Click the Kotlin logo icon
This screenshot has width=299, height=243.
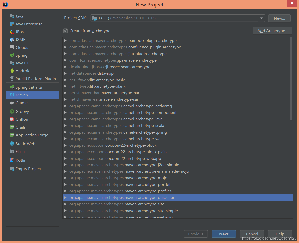coord(12,160)
